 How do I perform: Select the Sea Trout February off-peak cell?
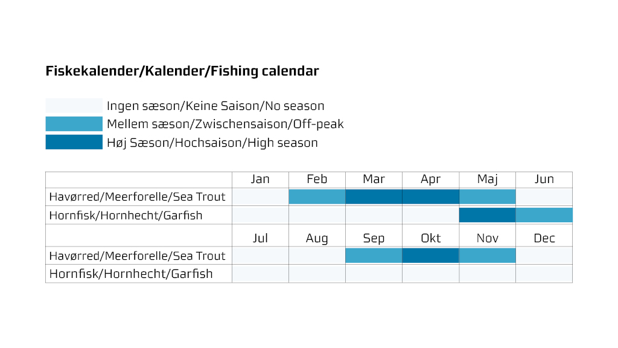pyautogui.click(x=317, y=196)
